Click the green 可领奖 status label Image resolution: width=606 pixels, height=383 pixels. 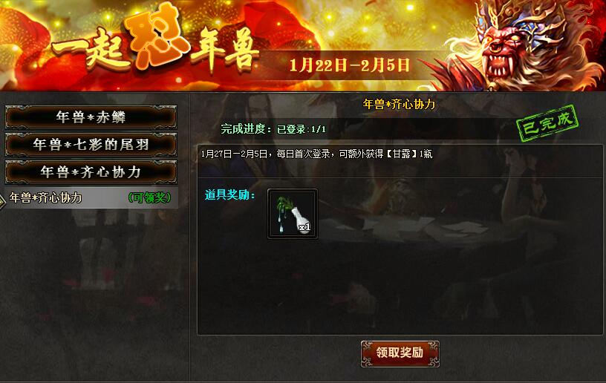[149, 198]
